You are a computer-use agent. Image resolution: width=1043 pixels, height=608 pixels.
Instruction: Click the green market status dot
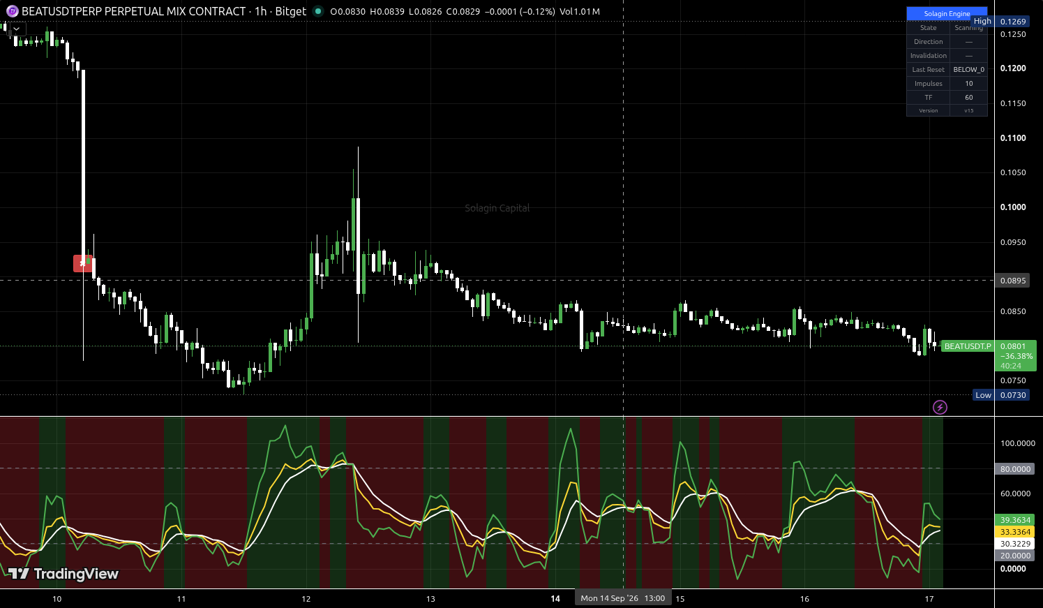(318, 11)
